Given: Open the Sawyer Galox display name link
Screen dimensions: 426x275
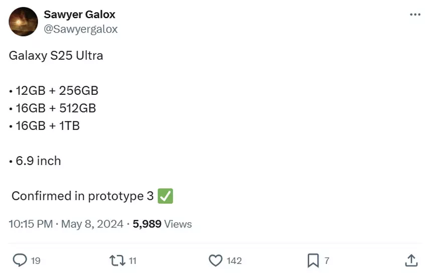Looking at the screenshot, I should (79, 14).
